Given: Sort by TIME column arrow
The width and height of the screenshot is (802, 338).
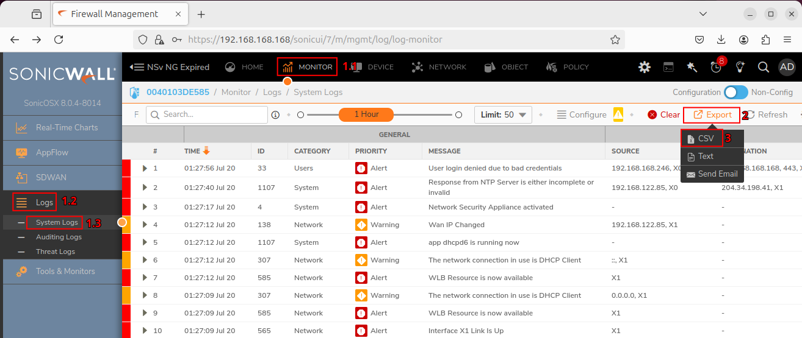Looking at the screenshot, I should click(206, 150).
